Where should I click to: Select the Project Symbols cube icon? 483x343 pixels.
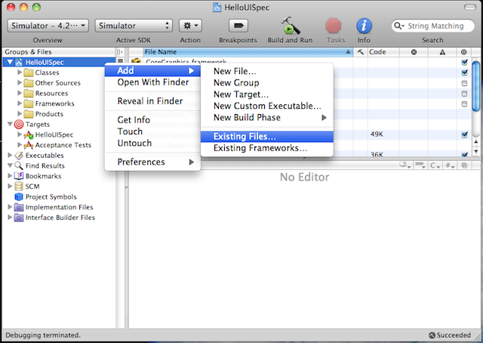(x=19, y=196)
